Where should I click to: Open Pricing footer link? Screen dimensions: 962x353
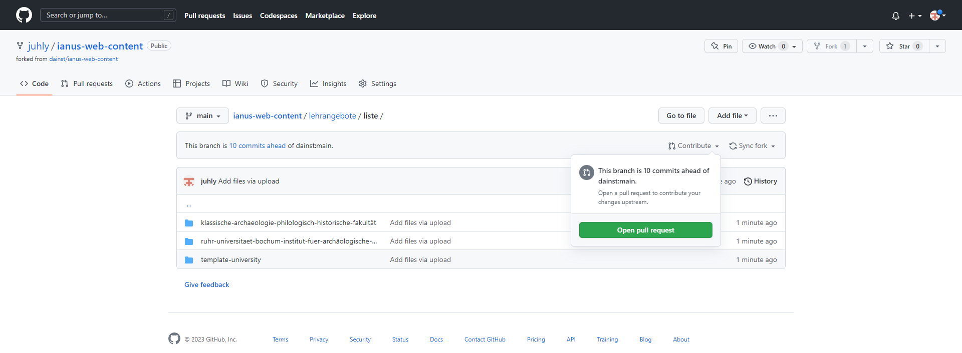pos(536,339)
